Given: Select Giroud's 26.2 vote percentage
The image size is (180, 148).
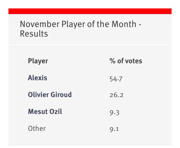Looking at the screenshot, I should (116, 95).
